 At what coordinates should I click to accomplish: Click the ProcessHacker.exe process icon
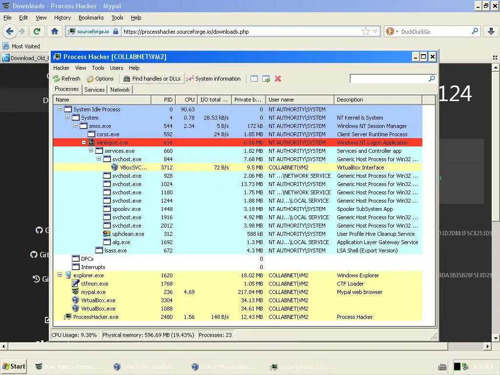coord(67,316)
